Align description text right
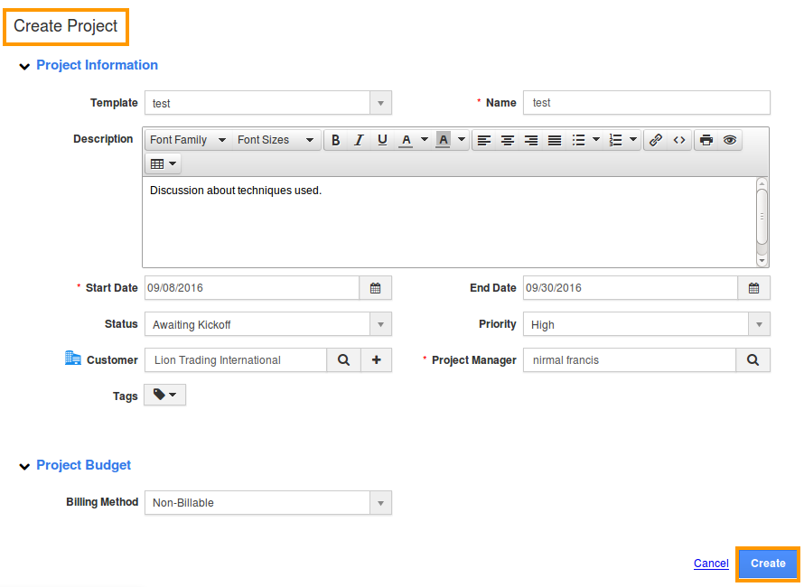The image size is (804, 587). coord(531,140)
